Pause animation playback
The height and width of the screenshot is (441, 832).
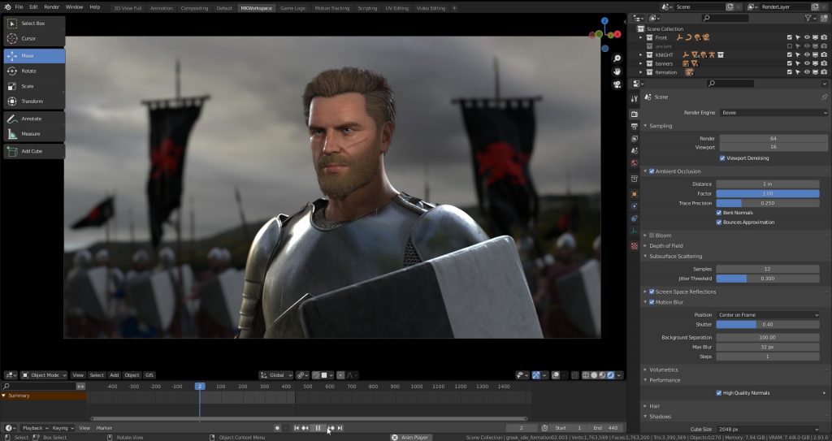(x=318, y=428)
